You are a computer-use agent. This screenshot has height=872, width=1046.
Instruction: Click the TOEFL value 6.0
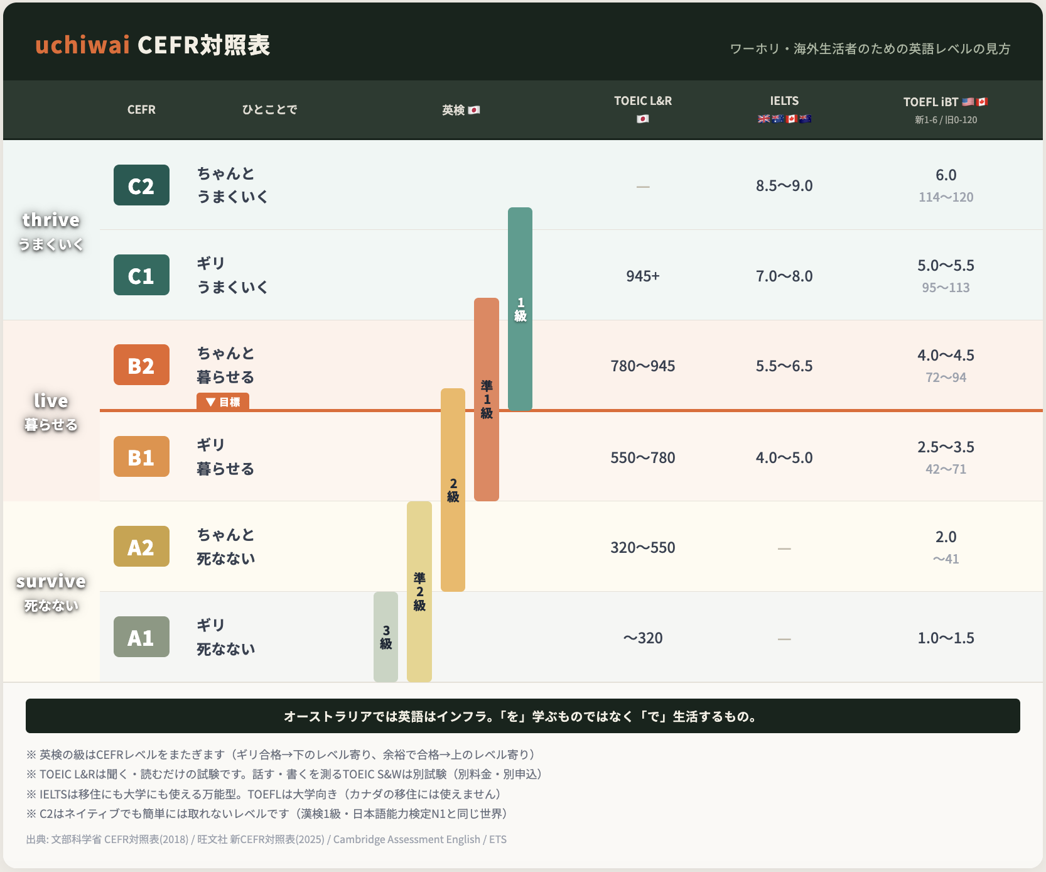pos(946,175)
